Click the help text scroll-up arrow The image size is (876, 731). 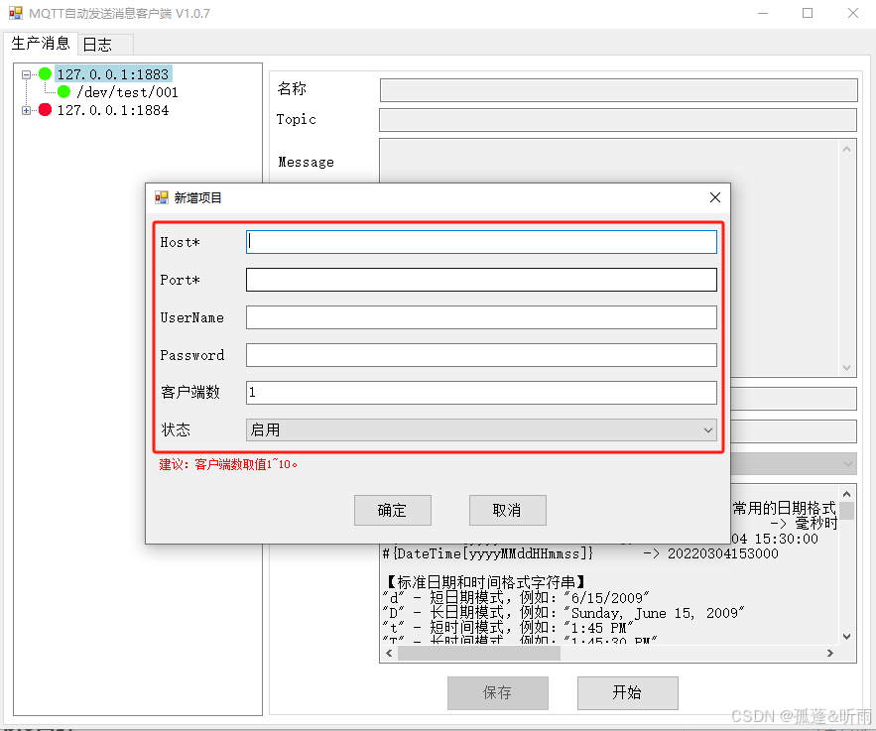pos(846,494)
